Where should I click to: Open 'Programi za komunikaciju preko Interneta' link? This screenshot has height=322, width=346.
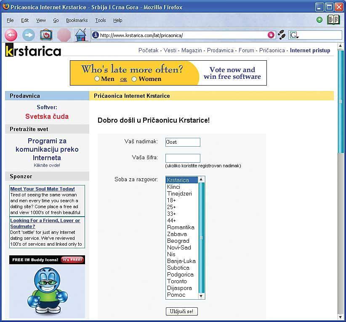[x=47, y=149]
